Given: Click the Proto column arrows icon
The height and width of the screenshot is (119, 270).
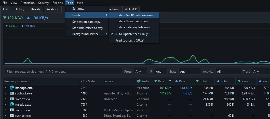Looking at the screenshot, I should pyautogui.click(x=139, y=81).
